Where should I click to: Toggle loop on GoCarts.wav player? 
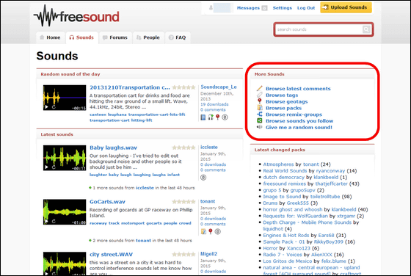pyautogui.click(x=54, y=221)
